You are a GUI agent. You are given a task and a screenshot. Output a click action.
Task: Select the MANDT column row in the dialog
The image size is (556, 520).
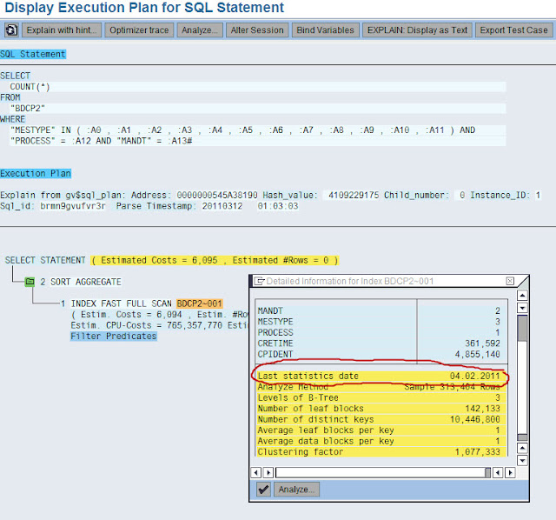tap(381, 311)
